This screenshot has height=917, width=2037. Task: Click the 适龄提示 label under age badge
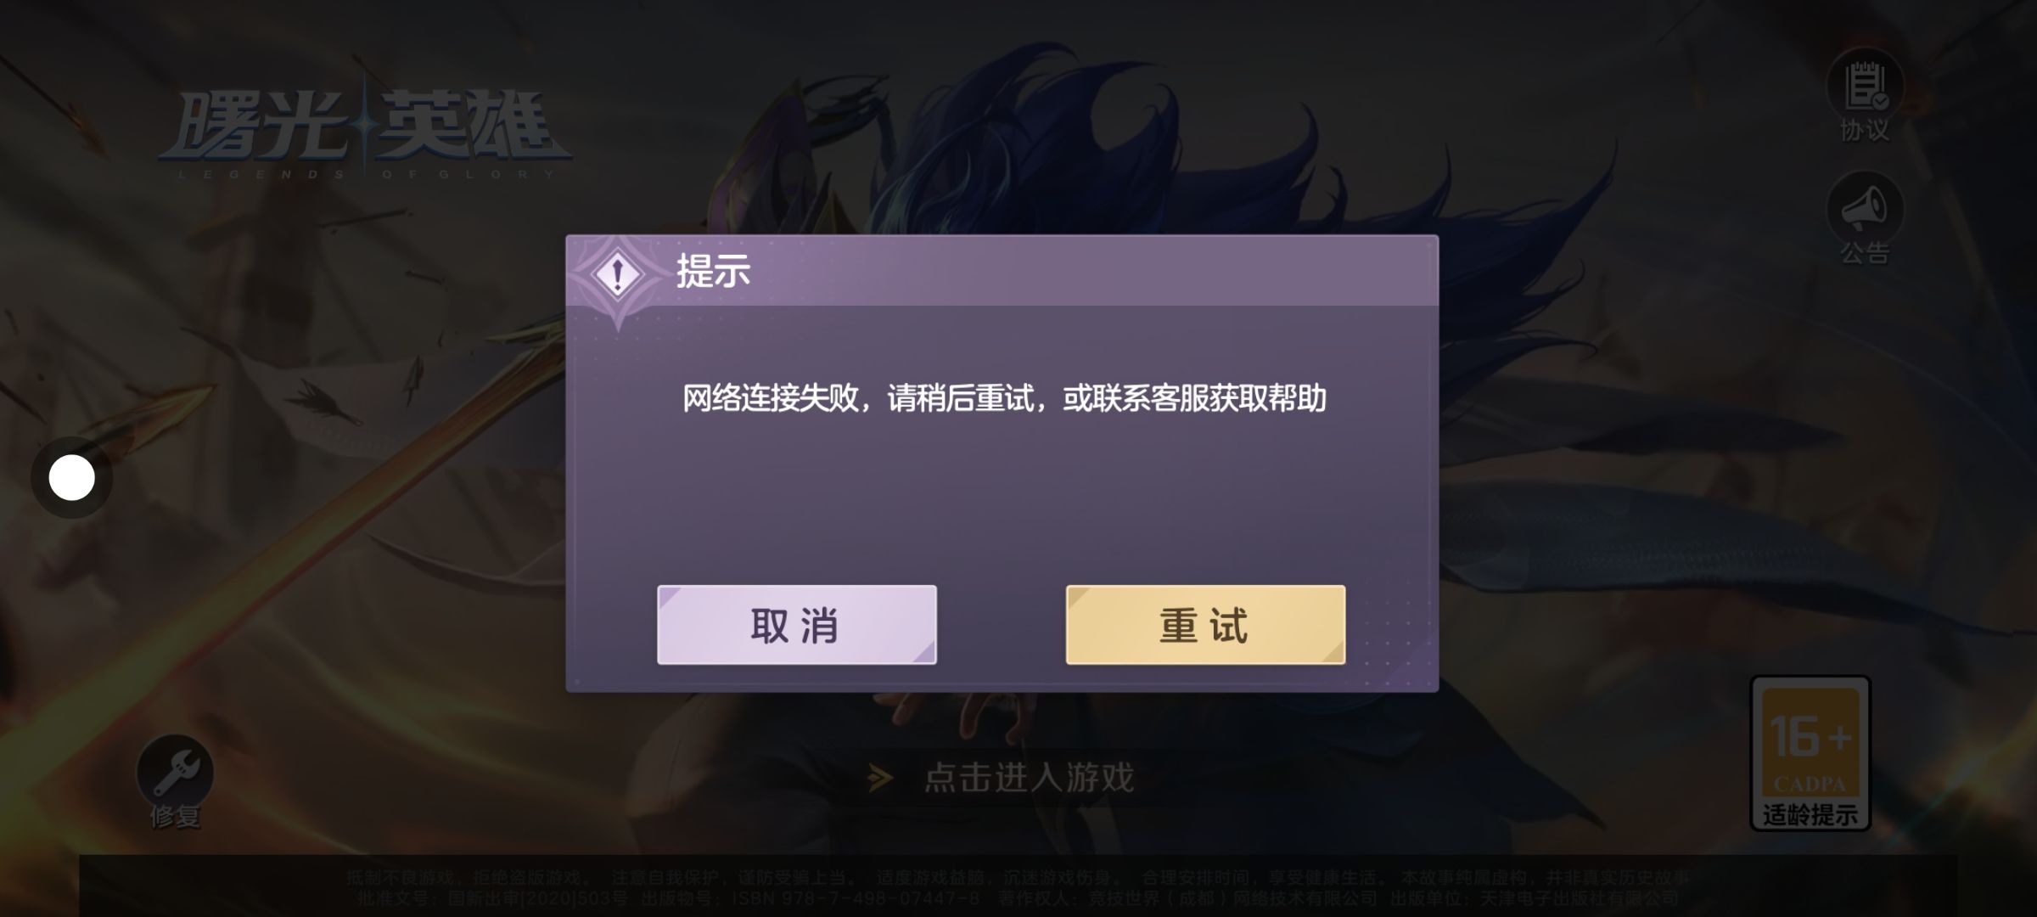1810,815
